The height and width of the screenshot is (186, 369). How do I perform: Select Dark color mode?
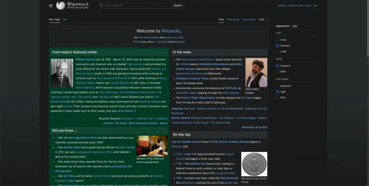[x=278, y=97]
